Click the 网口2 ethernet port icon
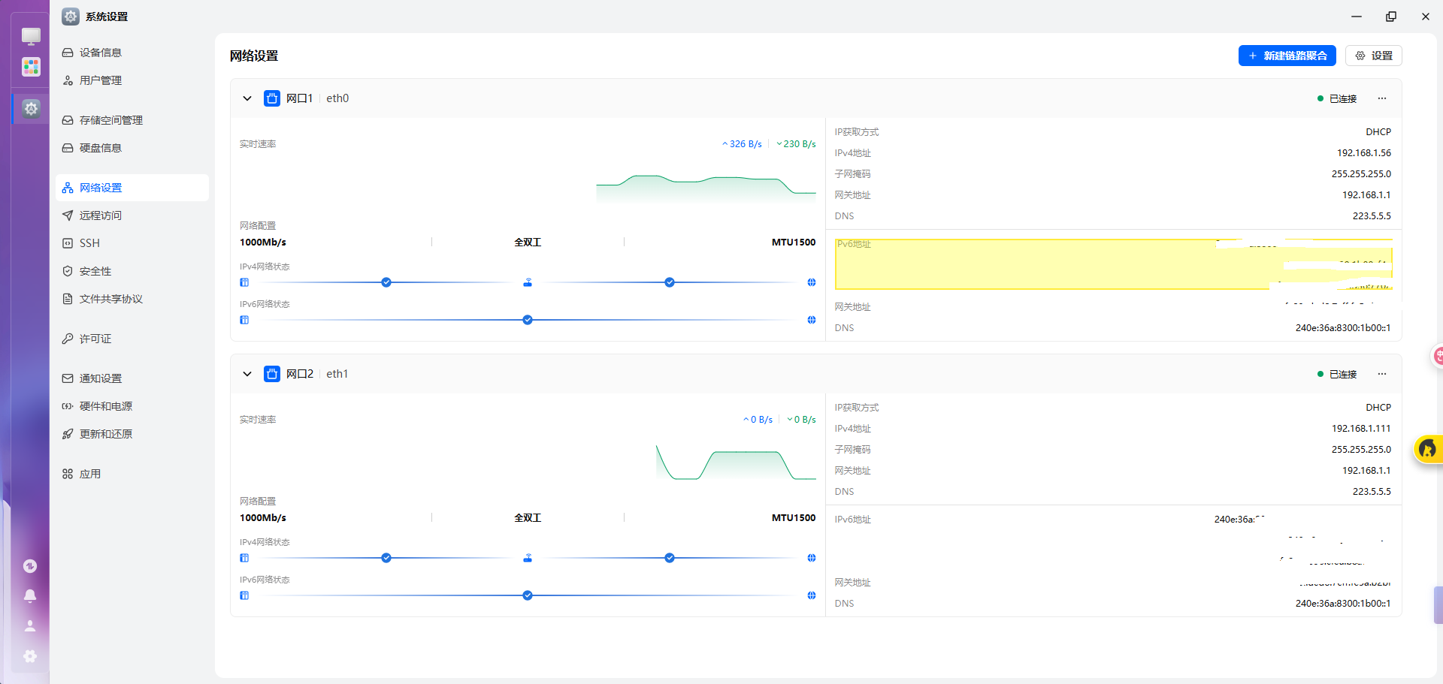This screenshot has width=1443, height=684. point(272,374)
